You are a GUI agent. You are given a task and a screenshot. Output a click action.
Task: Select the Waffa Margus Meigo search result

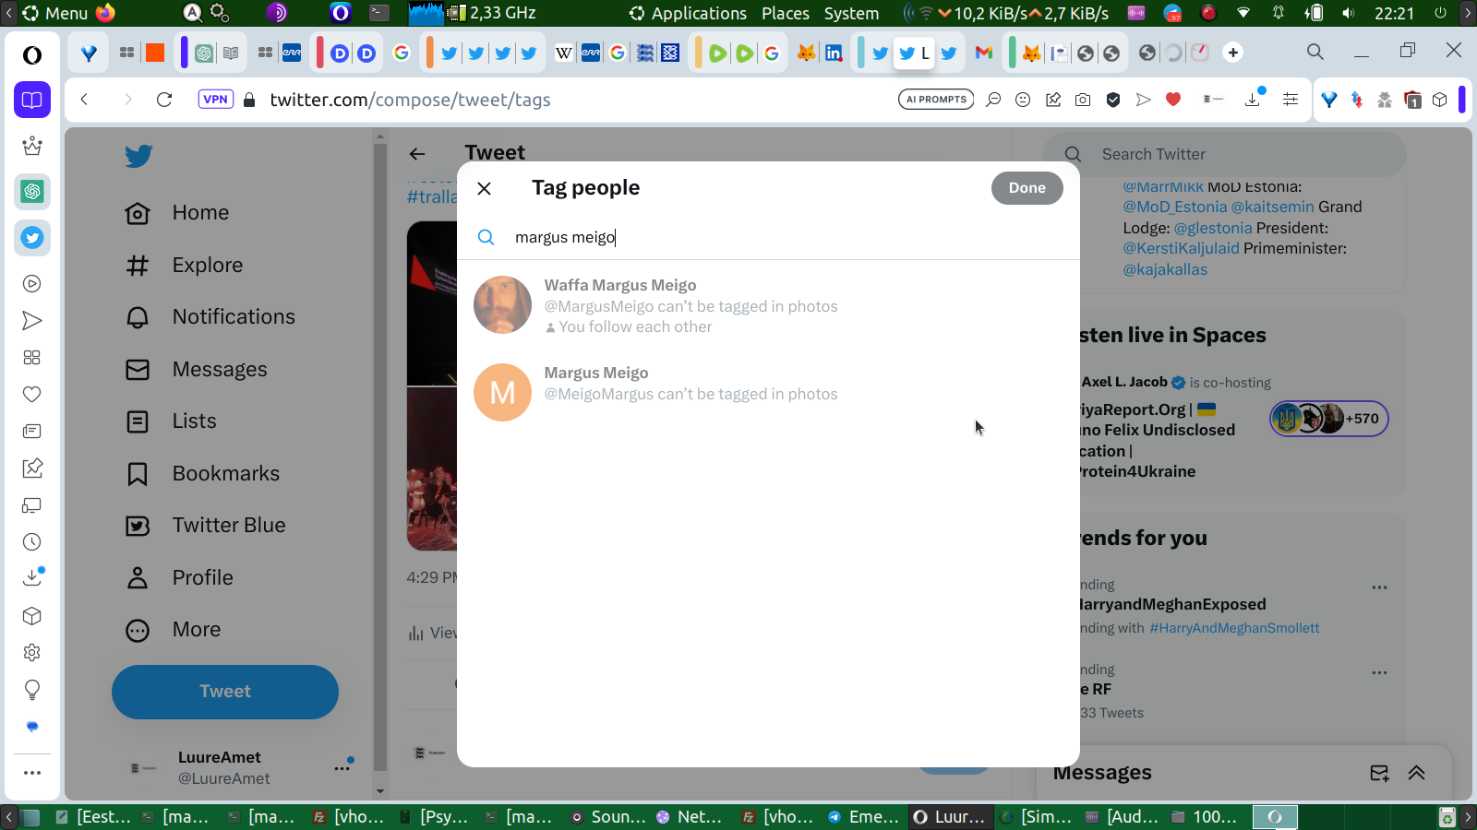(768, 305)
